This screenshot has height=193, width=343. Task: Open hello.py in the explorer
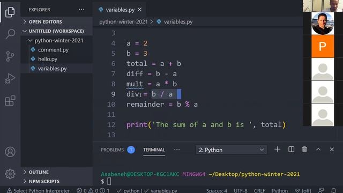click(48, 59)
